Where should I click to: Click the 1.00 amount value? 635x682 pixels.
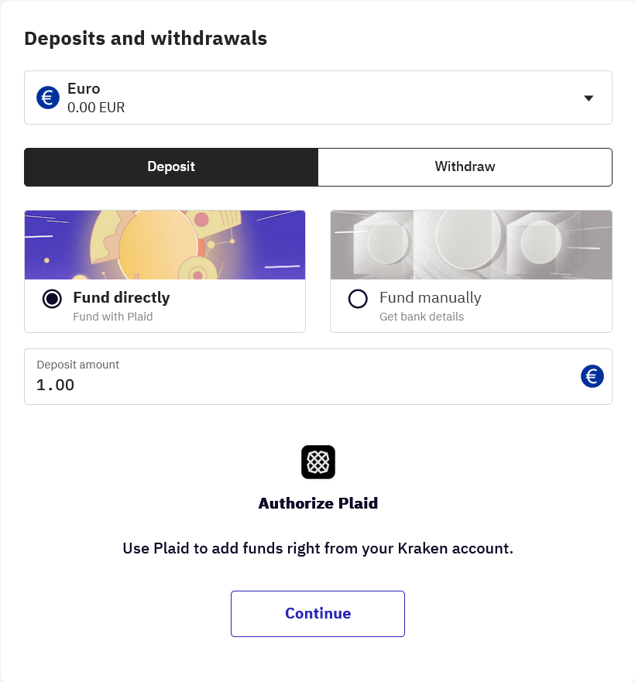(x=55, y=385)
